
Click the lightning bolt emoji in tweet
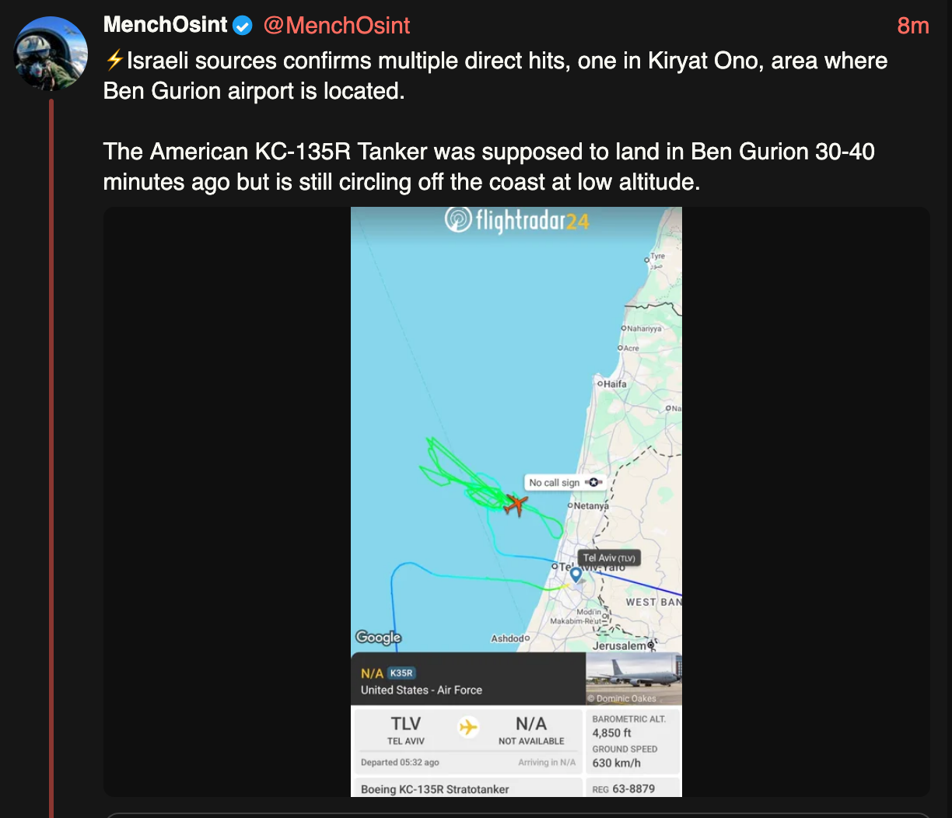pos(114,60)
